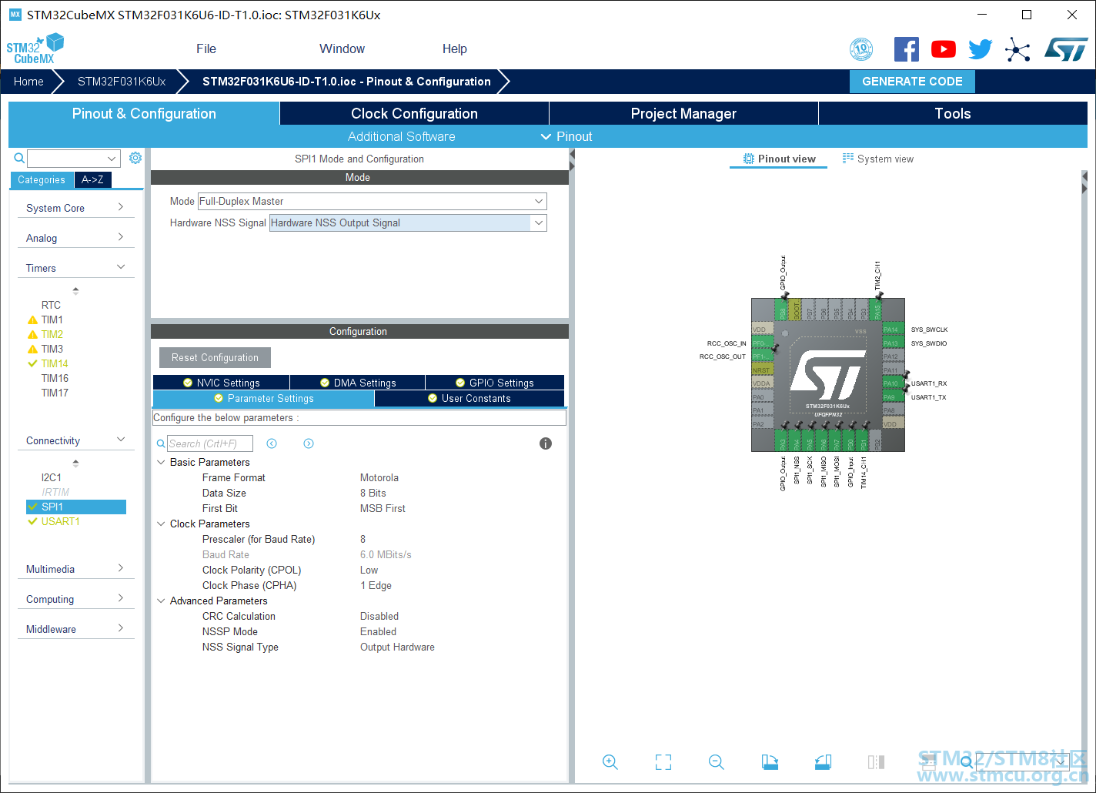Viewport: 1096px width, 793px height.
Task: Click the pin search magnifier icon
Action: click(967, 762)
